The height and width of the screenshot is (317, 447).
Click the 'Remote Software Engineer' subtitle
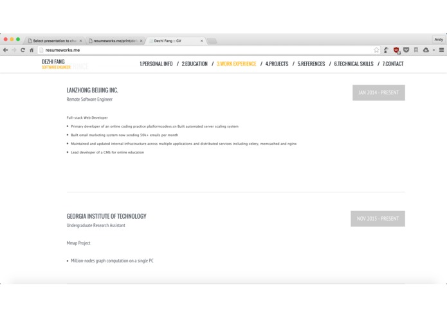(89, 99)
